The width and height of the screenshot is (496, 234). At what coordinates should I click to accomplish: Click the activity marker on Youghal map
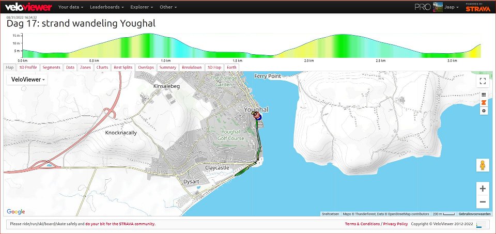pyautogui.click(x=257, y=117)
